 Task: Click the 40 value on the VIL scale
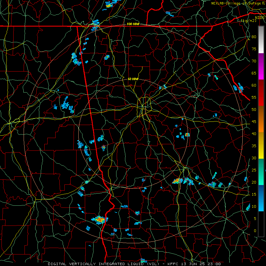tap(254, 134)
